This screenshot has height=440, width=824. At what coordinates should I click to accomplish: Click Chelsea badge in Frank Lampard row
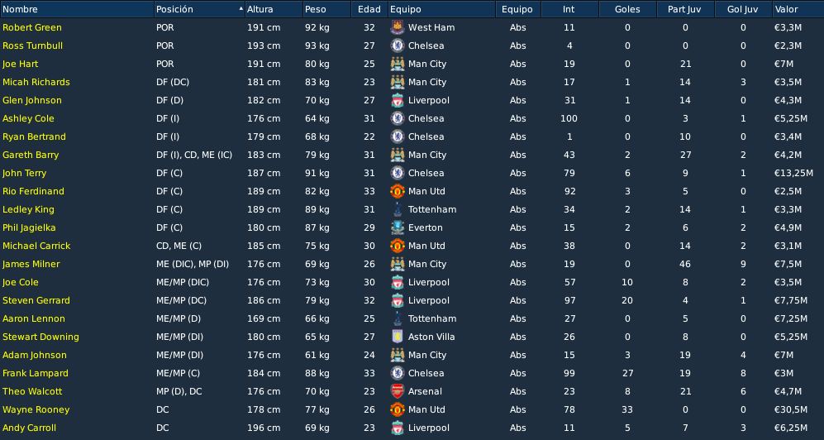(x=398, y=373)
